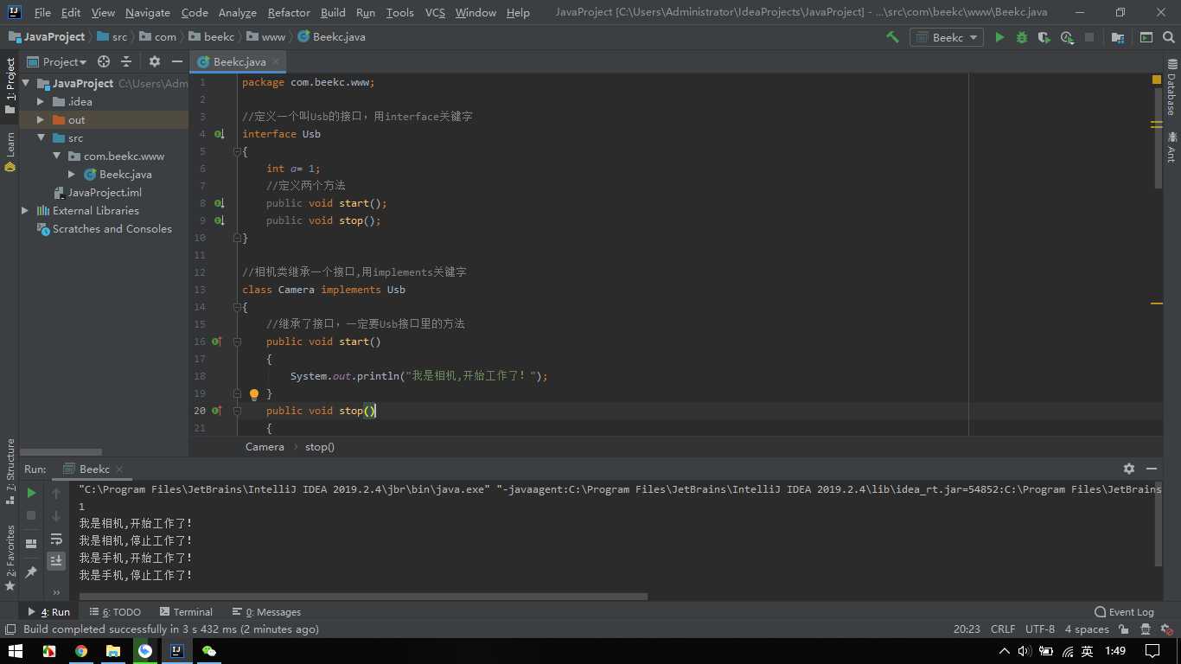Viewport: 1181px width, 664px height.
Task: Open the Ant side panel
Action: pyautogui.click(x=1171, y=147)
